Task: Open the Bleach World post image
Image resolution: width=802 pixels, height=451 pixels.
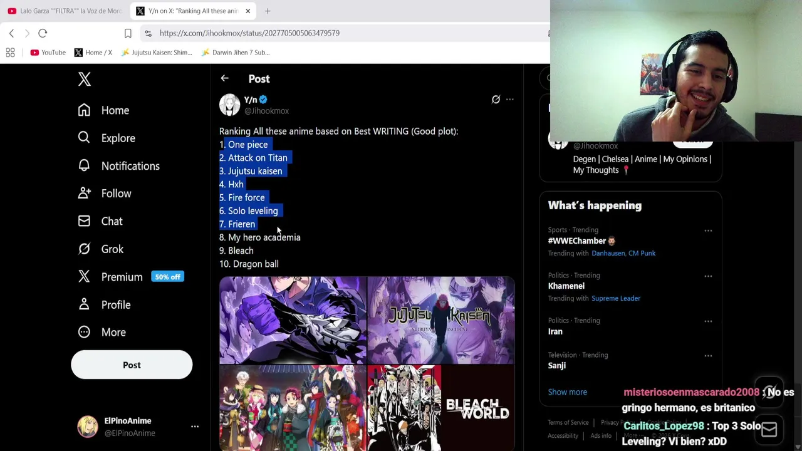Action: (441, 408)
